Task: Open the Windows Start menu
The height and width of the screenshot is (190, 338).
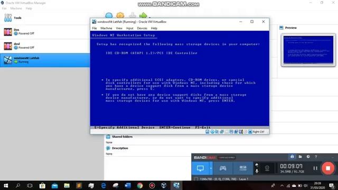Action: (6, 185)
